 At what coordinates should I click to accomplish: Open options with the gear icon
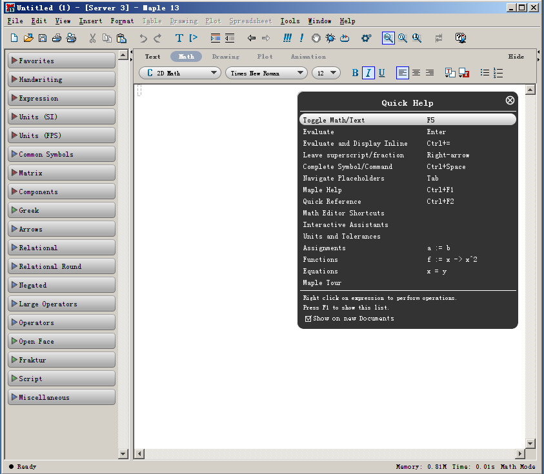coord(366,38)
